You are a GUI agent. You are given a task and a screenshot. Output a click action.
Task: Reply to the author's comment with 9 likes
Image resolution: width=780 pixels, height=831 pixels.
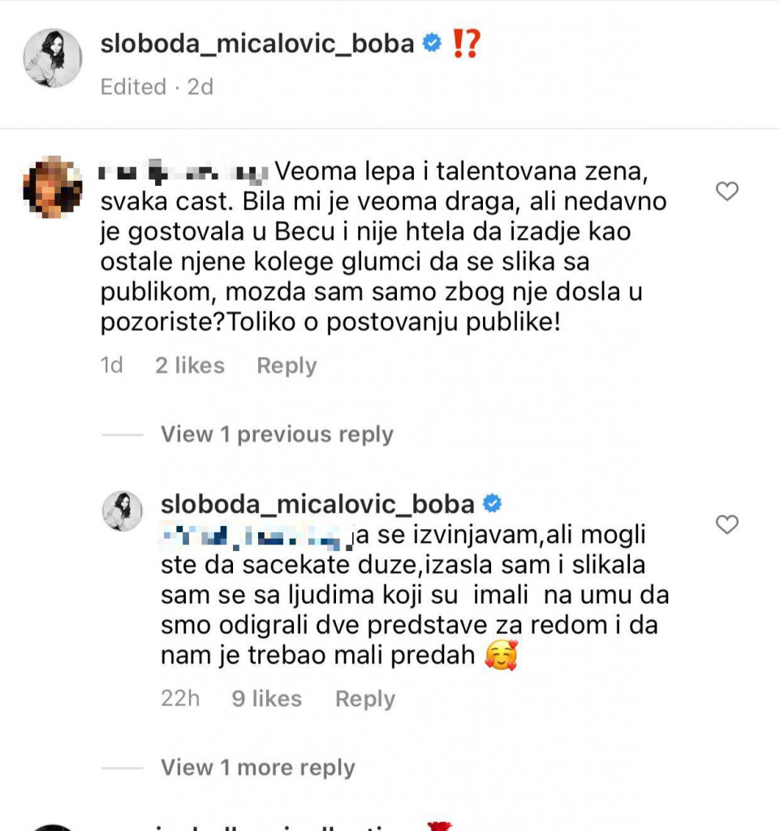(364, 699)
